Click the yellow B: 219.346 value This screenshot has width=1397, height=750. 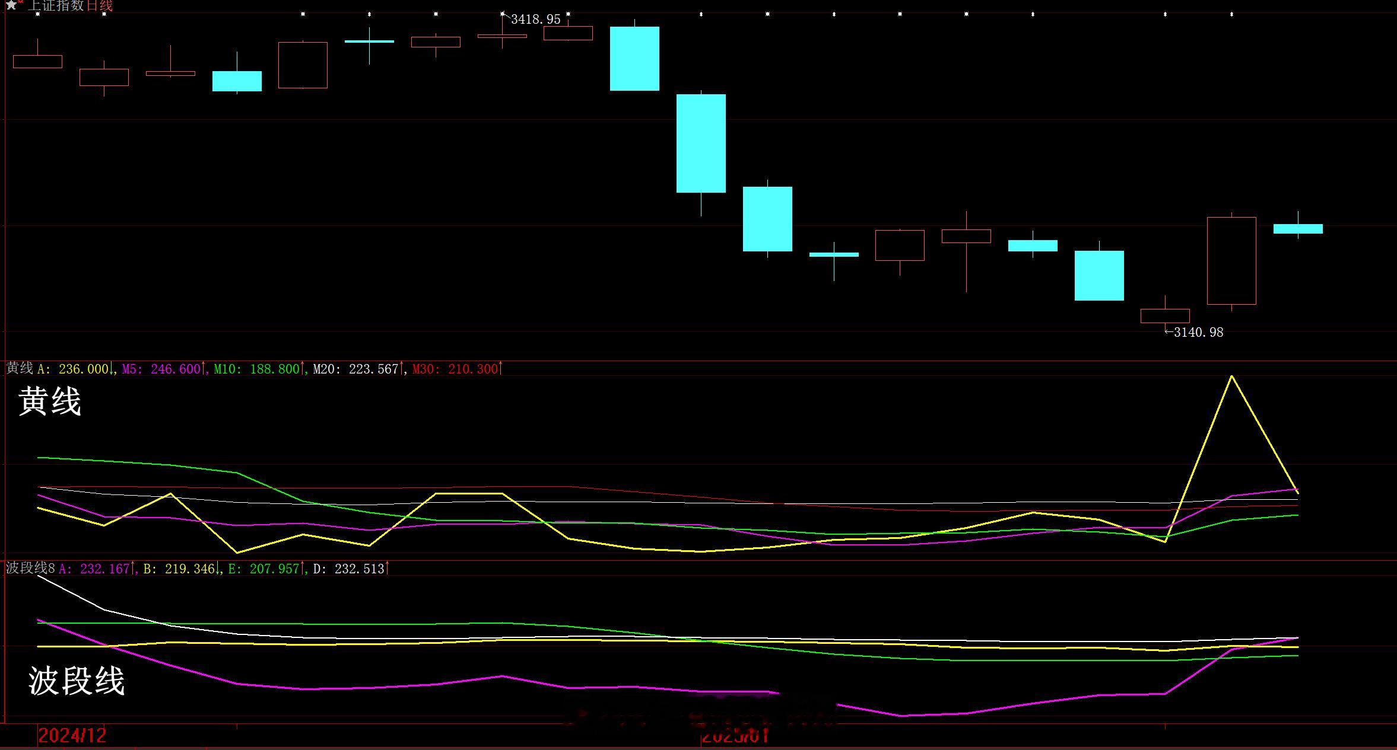[180, 569]
